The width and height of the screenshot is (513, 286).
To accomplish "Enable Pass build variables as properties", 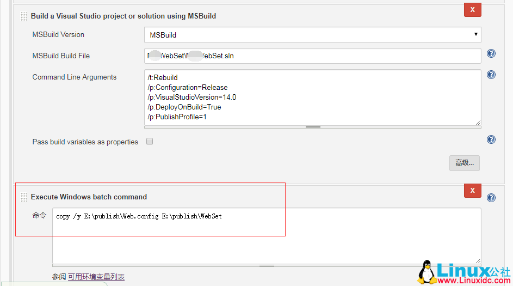I will coord(150,141).
